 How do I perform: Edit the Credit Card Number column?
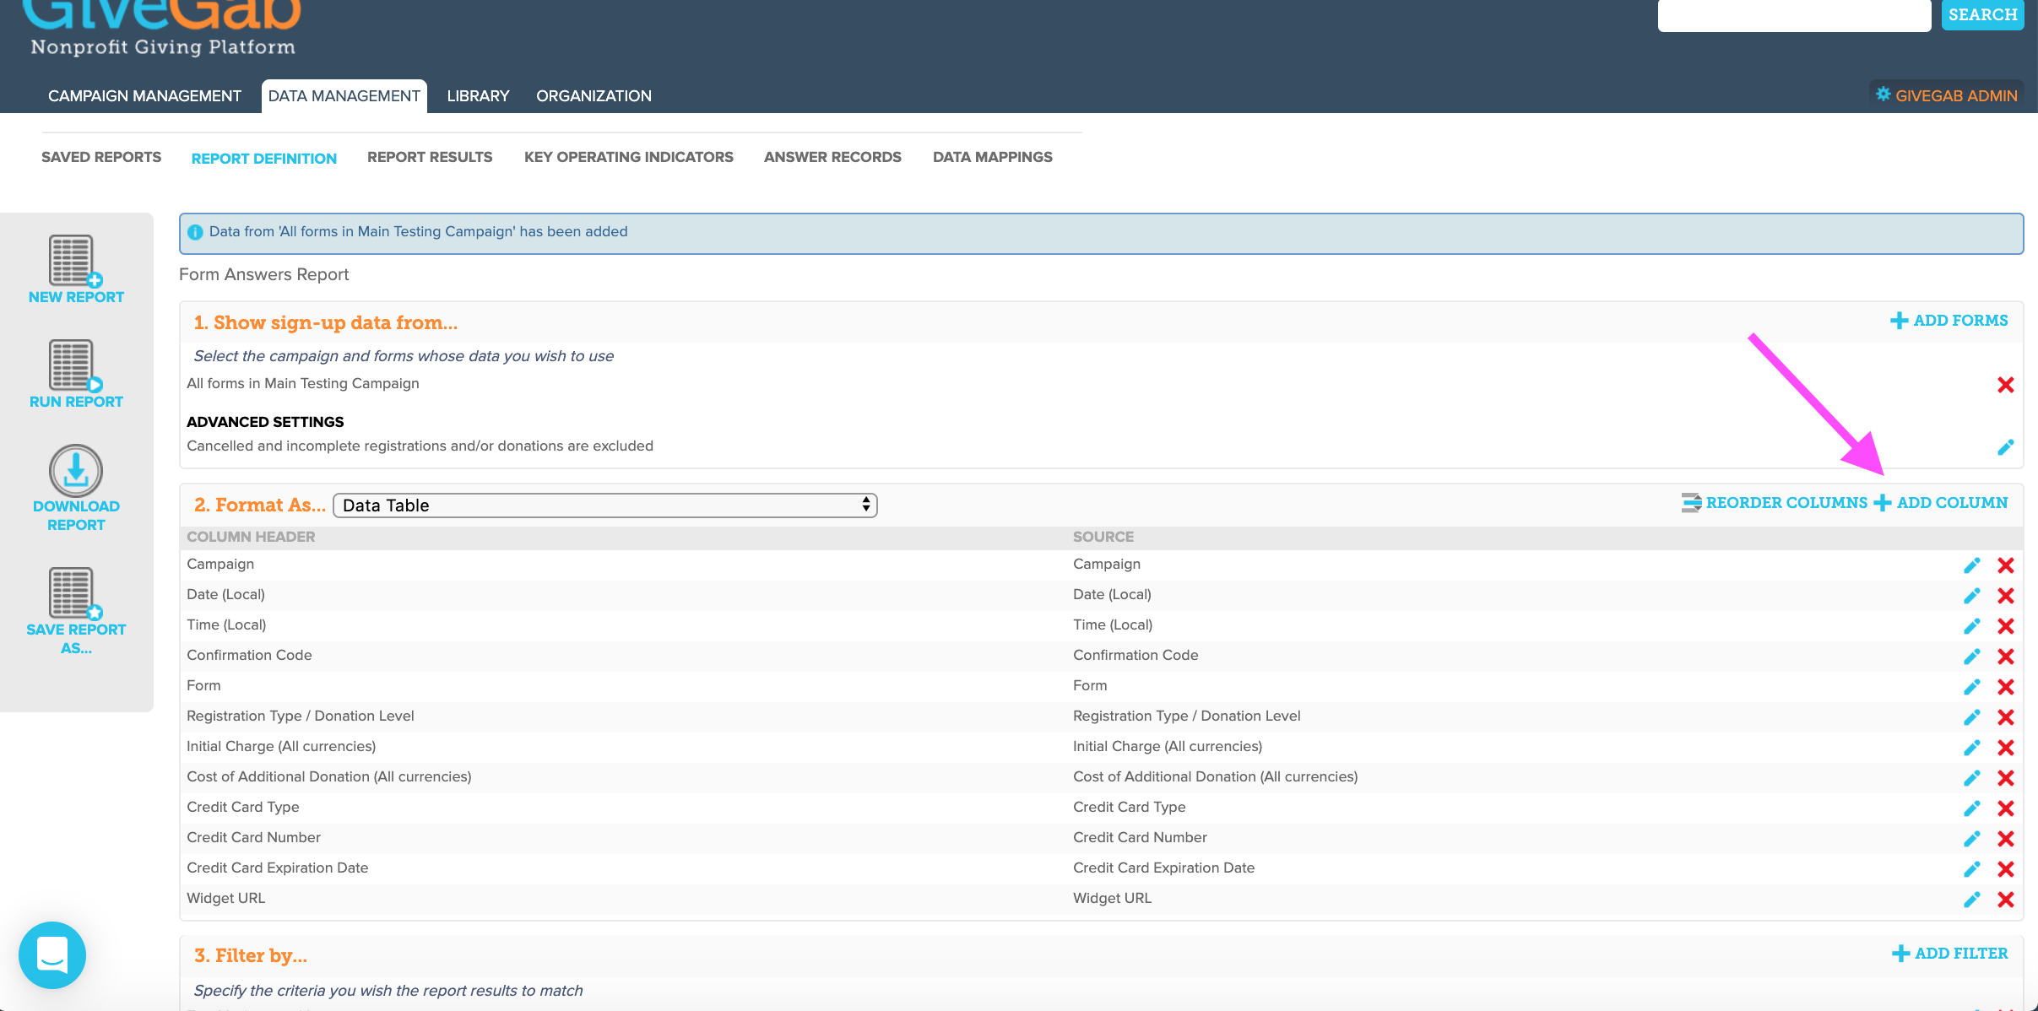coord(1972,839)
